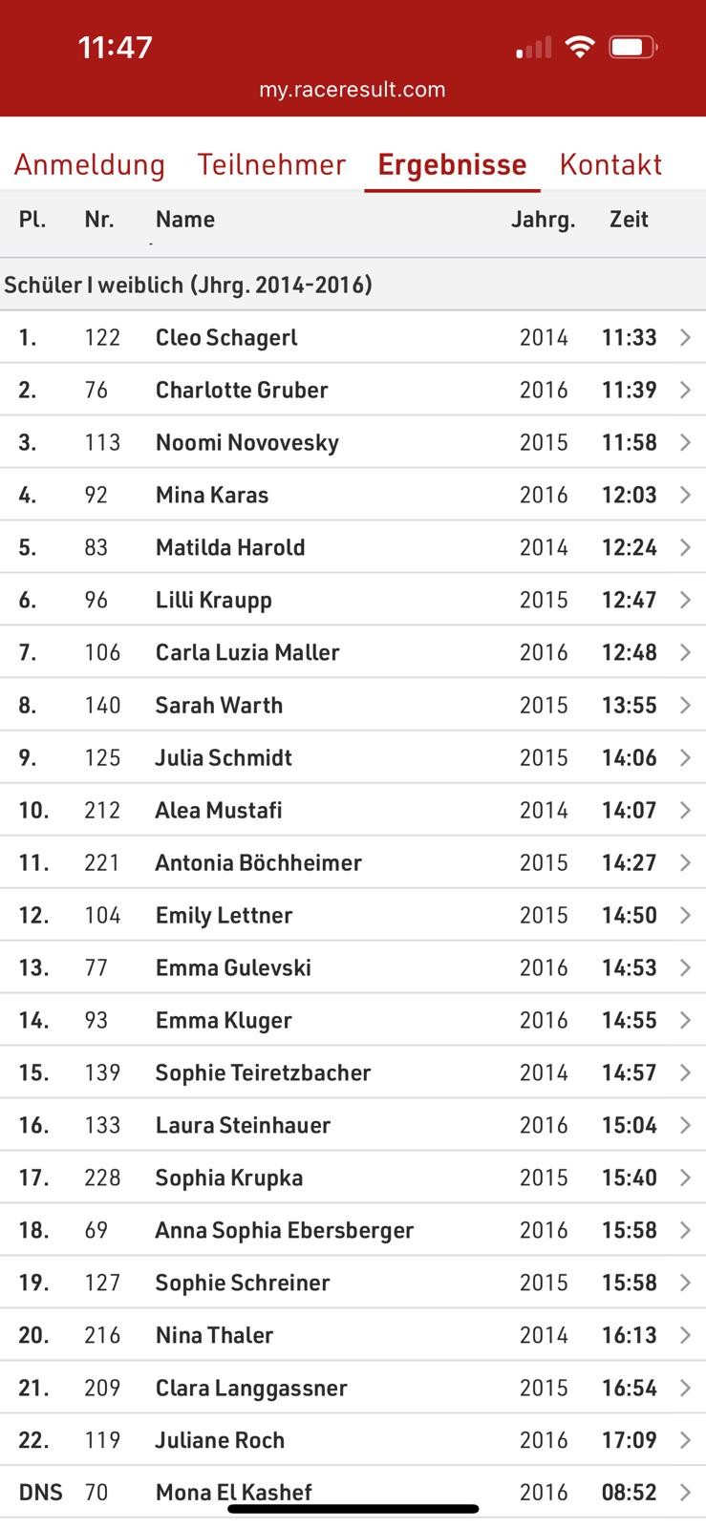The height and width of the screenshot is (1528, 706).
Task: Open the Teilnehmer tab
Action: (x=271, y=164)
